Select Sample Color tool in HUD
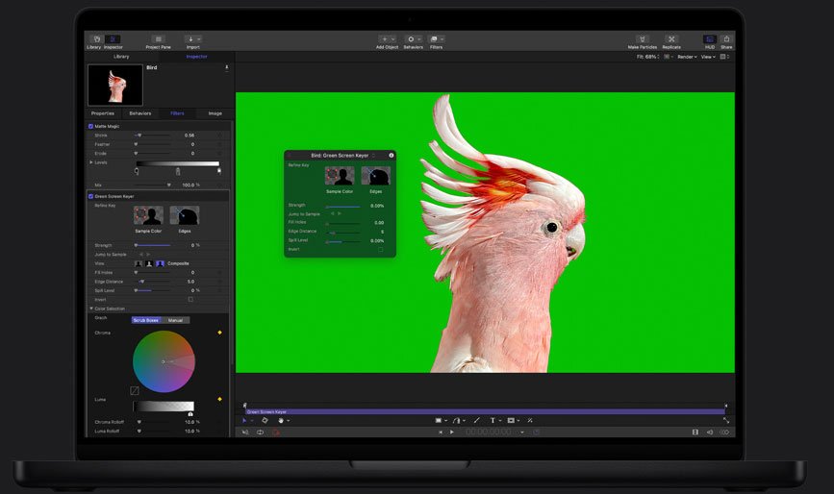 tap(340, 176)
